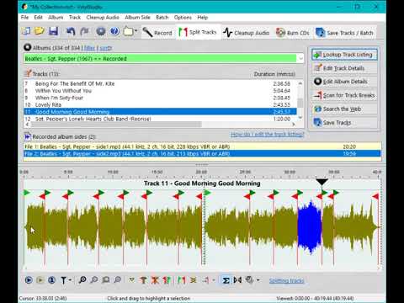
Task: Click the play selection button beside Play
Action: pos(40,280)
